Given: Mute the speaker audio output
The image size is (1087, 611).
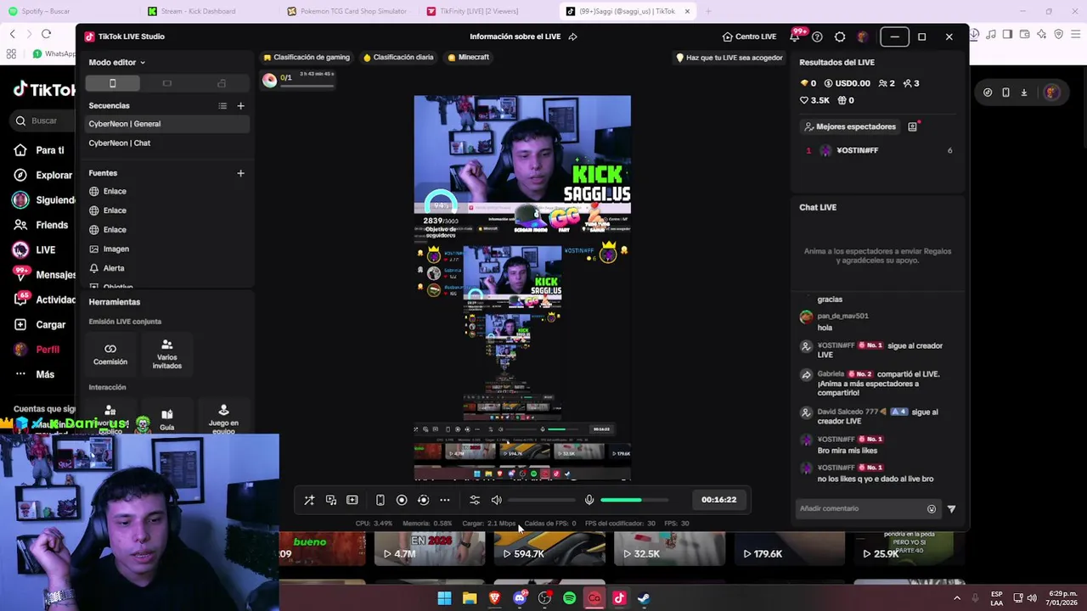Looking at the screenshot, I should tap(497, 500).
